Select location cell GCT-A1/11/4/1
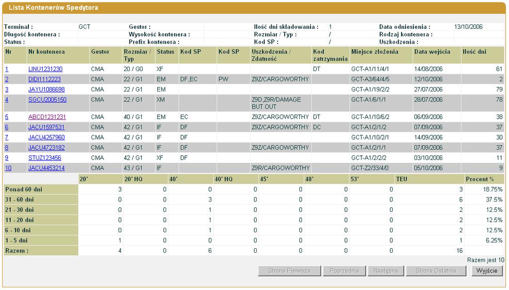Viewport: 509px width, 290px height. [x=381, y=69]
